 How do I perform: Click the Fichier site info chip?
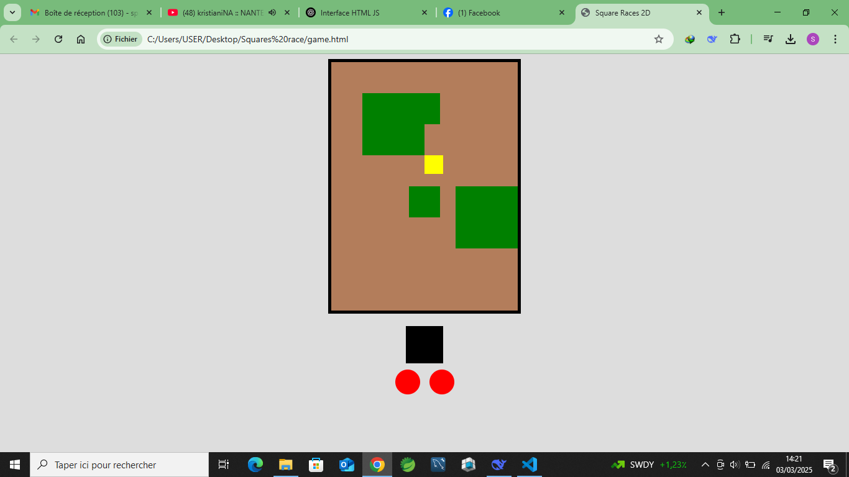121,39
